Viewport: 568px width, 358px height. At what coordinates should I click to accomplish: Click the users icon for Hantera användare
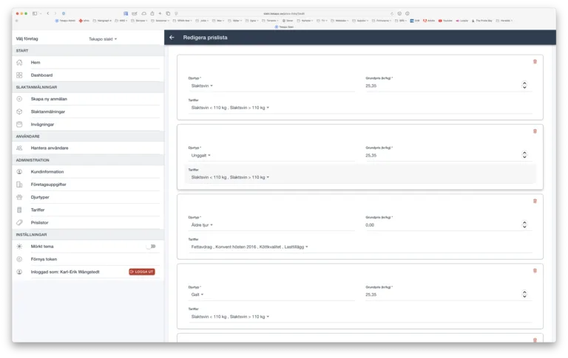pos(19,148)
